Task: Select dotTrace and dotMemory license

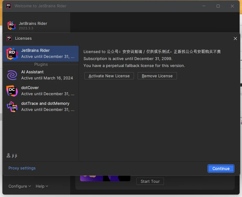Action: click(41, 107)
